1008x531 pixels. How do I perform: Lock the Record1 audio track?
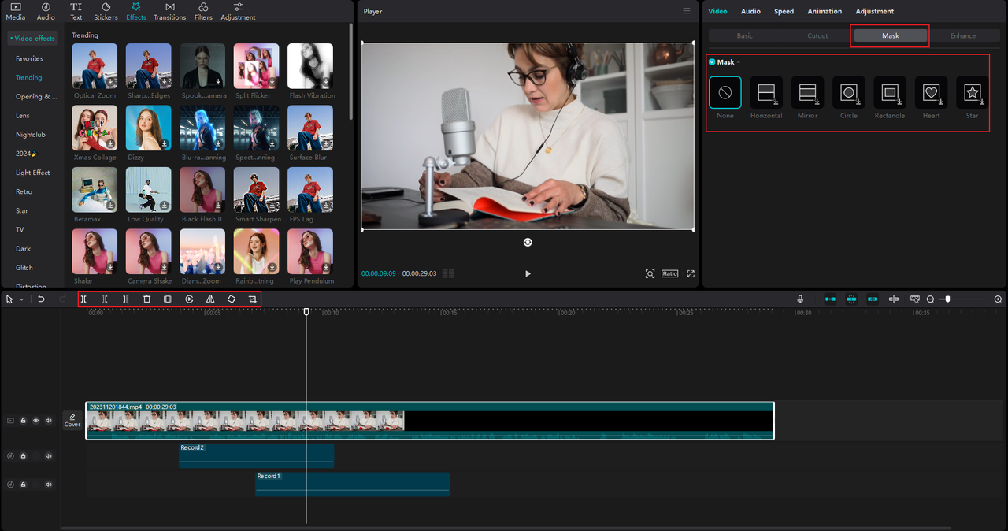[x=24, y=485]
